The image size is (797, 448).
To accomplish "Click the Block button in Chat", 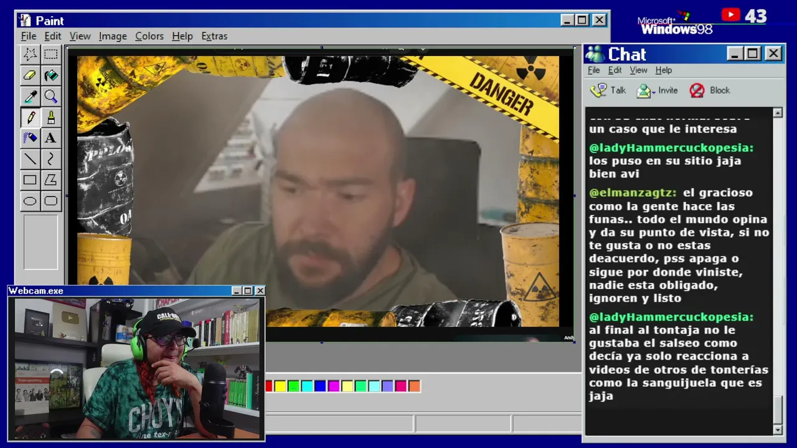I will point(710,91).
